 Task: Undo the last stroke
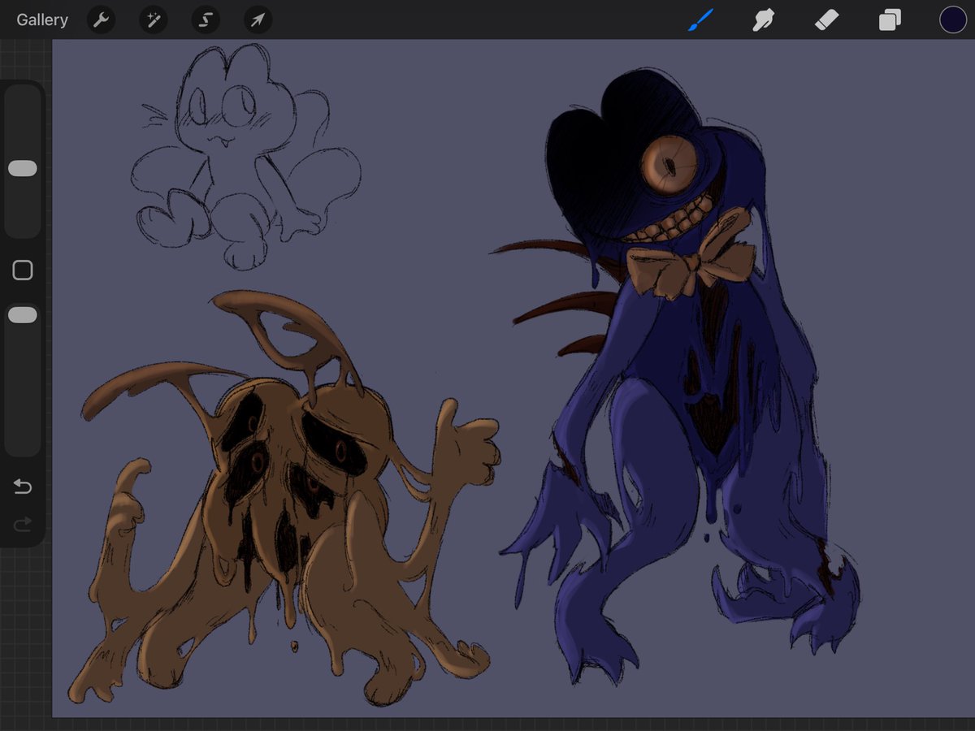pyautogui.click(x=23, y=487)
